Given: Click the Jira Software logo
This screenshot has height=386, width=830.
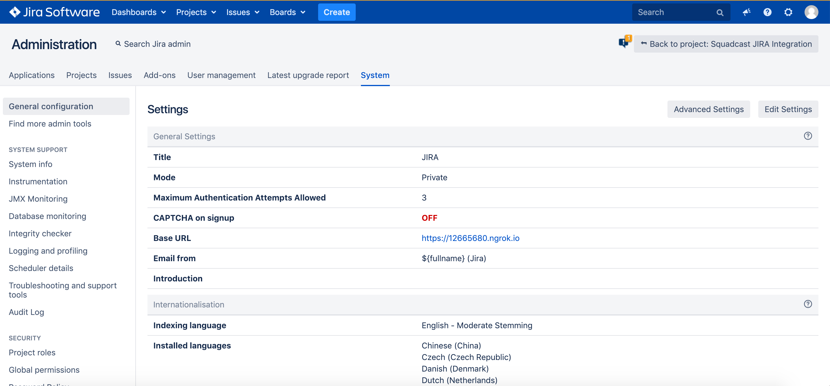Looking at the screenshot, I should [x=54, y=12].
